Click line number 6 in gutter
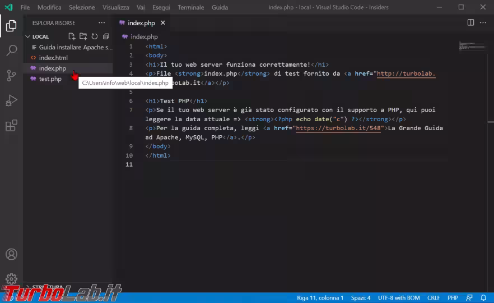This screenshot has height=303, width=494. tap(131, 101)
